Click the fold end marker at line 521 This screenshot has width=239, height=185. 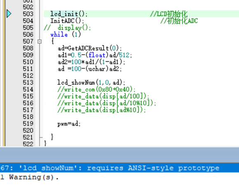(x=41, y=137)
